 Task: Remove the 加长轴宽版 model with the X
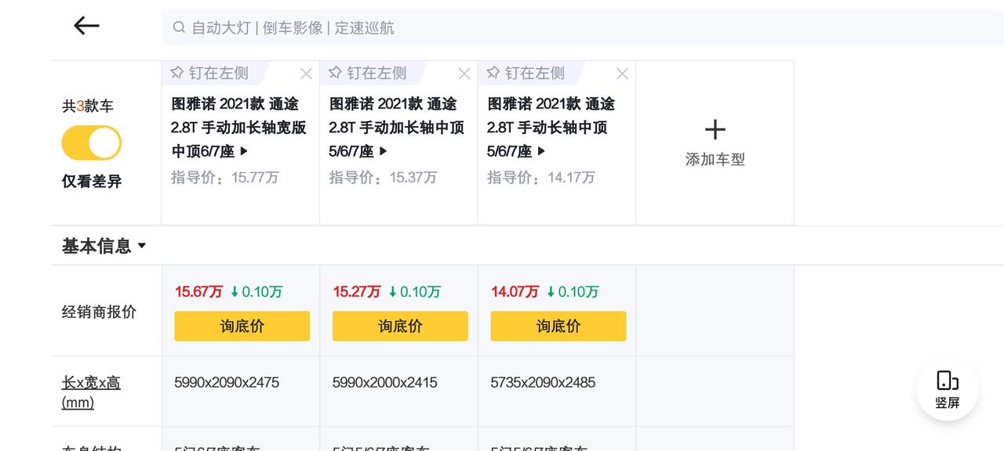click(x=306, y=74)
